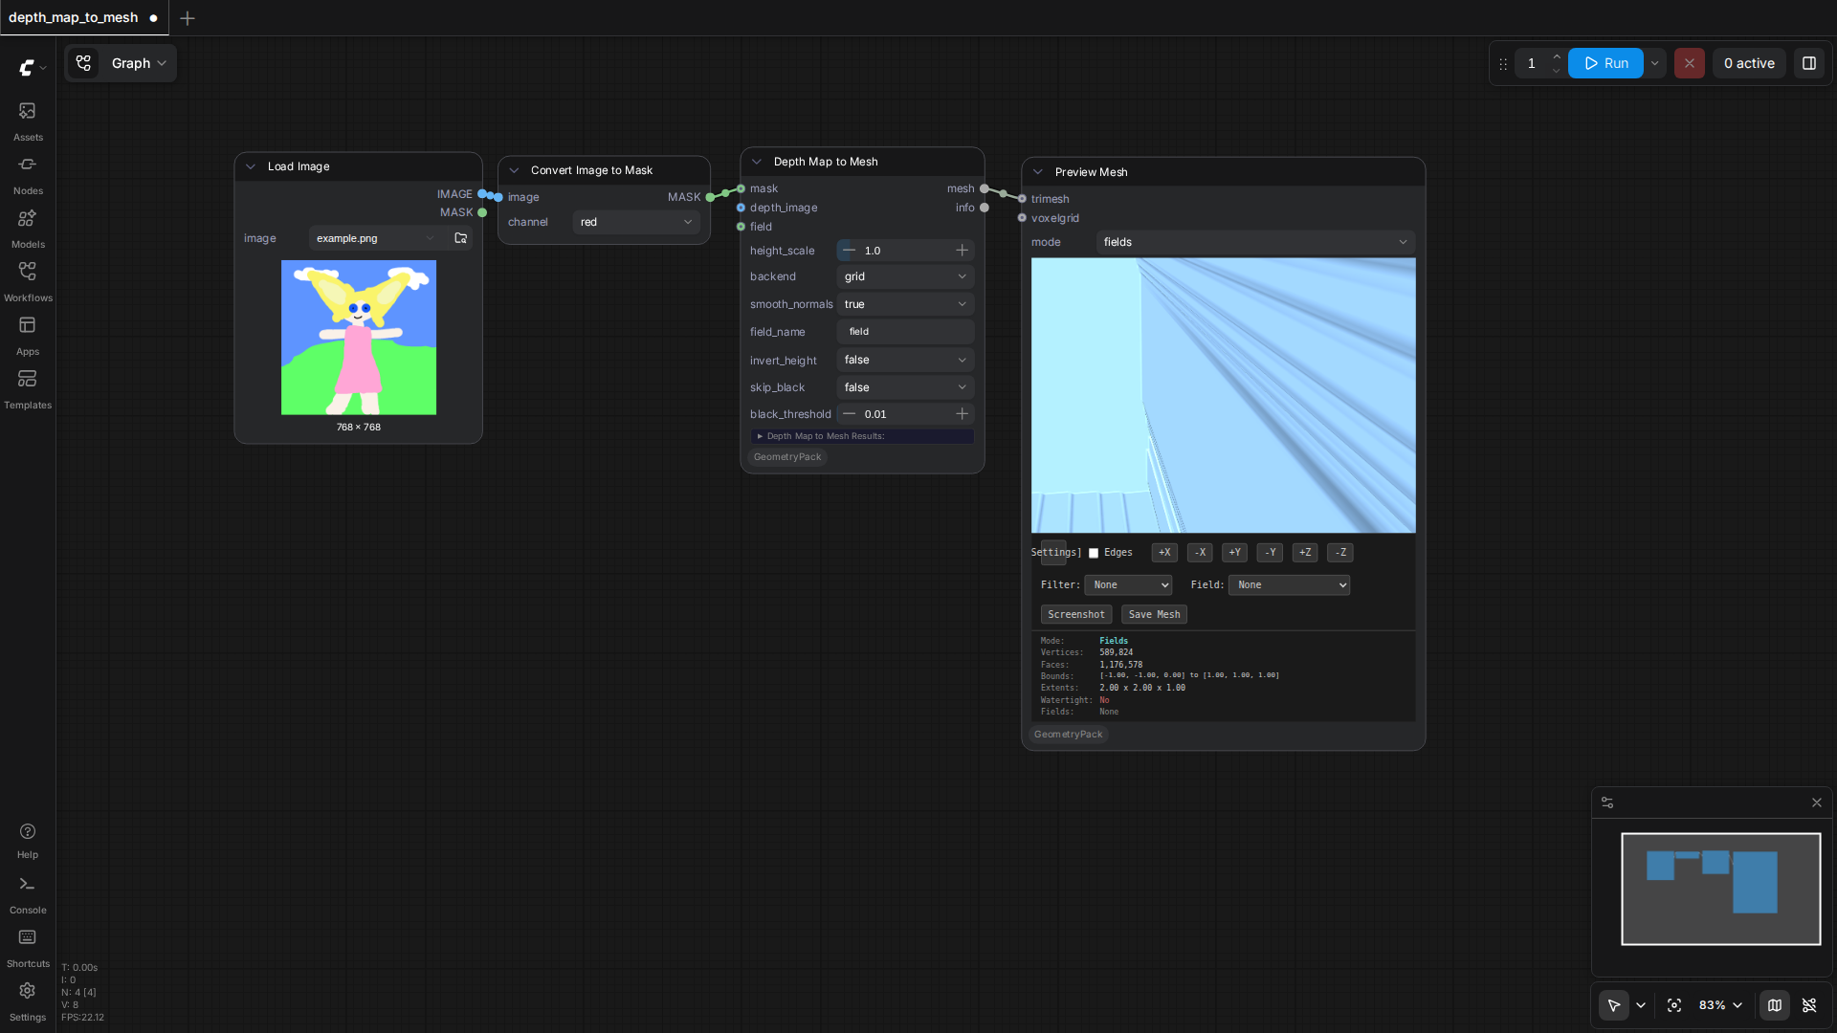Viewport: 1837px width, 1033px height.
Task: Open keyboard Shortcuts panel
Action: tap(28, 949)
